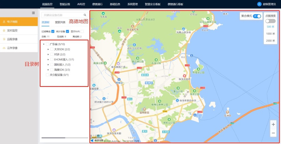Open the 系统管理 top menu
281x144 pixels.
(132, 4)
